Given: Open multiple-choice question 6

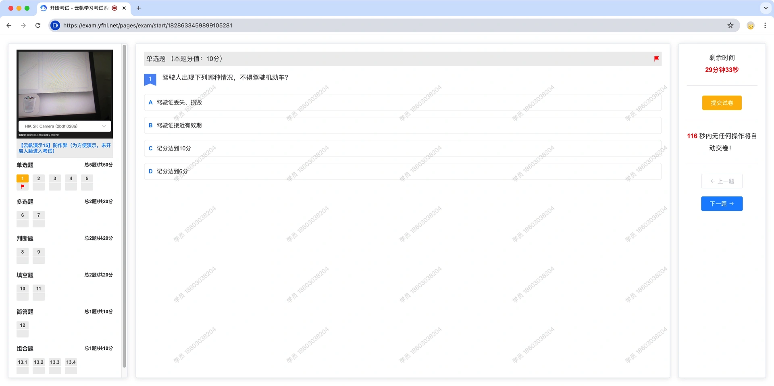Looking at the screenshot, I should point(23,219).
